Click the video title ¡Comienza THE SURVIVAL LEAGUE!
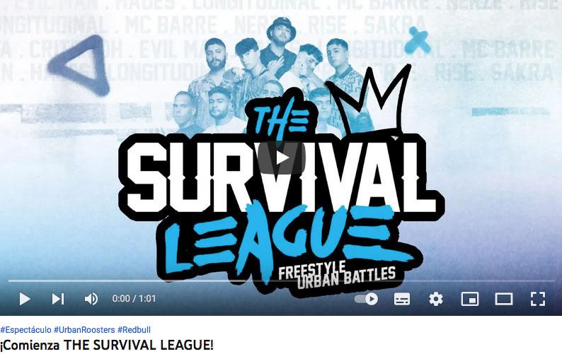 pos(106,346)
